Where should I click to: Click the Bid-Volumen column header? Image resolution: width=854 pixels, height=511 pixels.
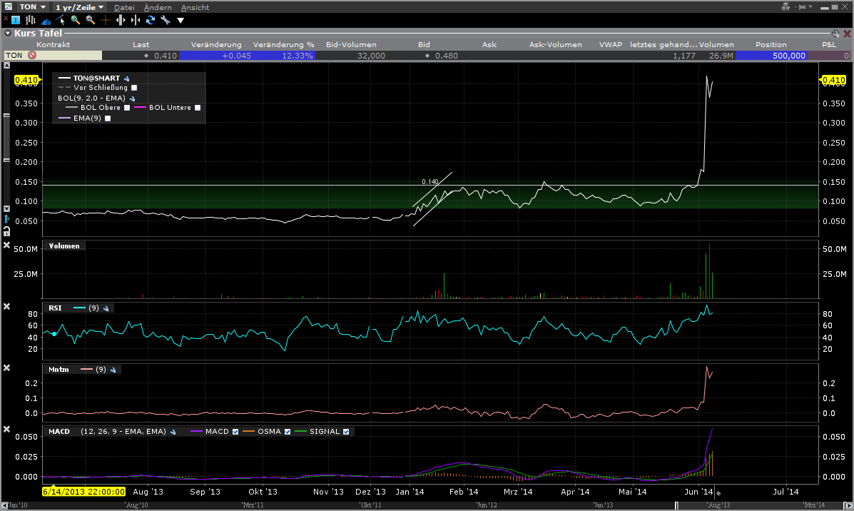point(351,44)
